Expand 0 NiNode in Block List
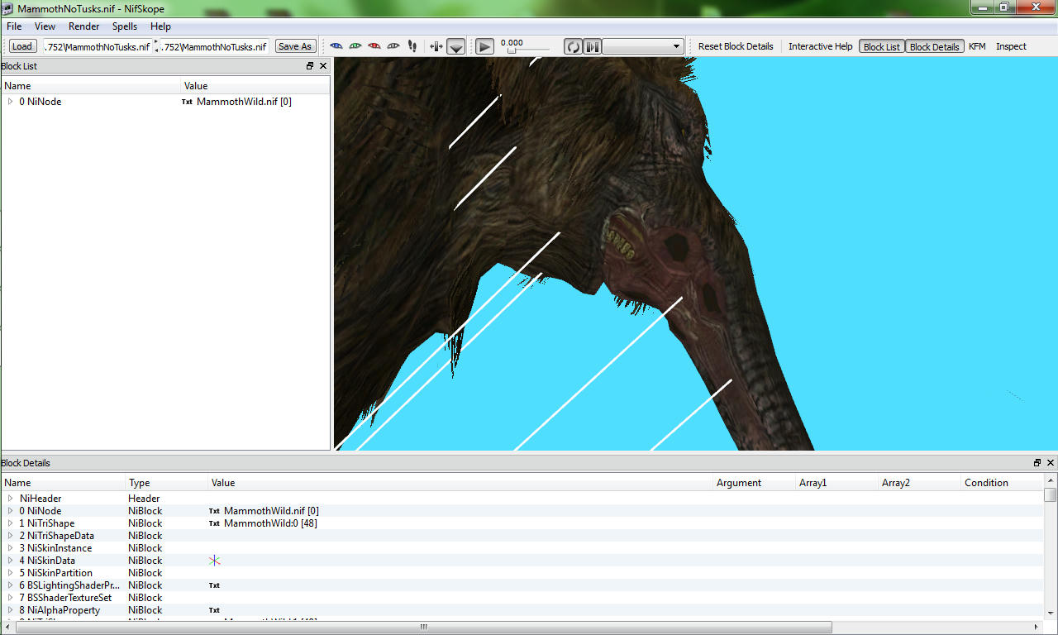This screenshot has width=1058, height=635. [10, 102]
